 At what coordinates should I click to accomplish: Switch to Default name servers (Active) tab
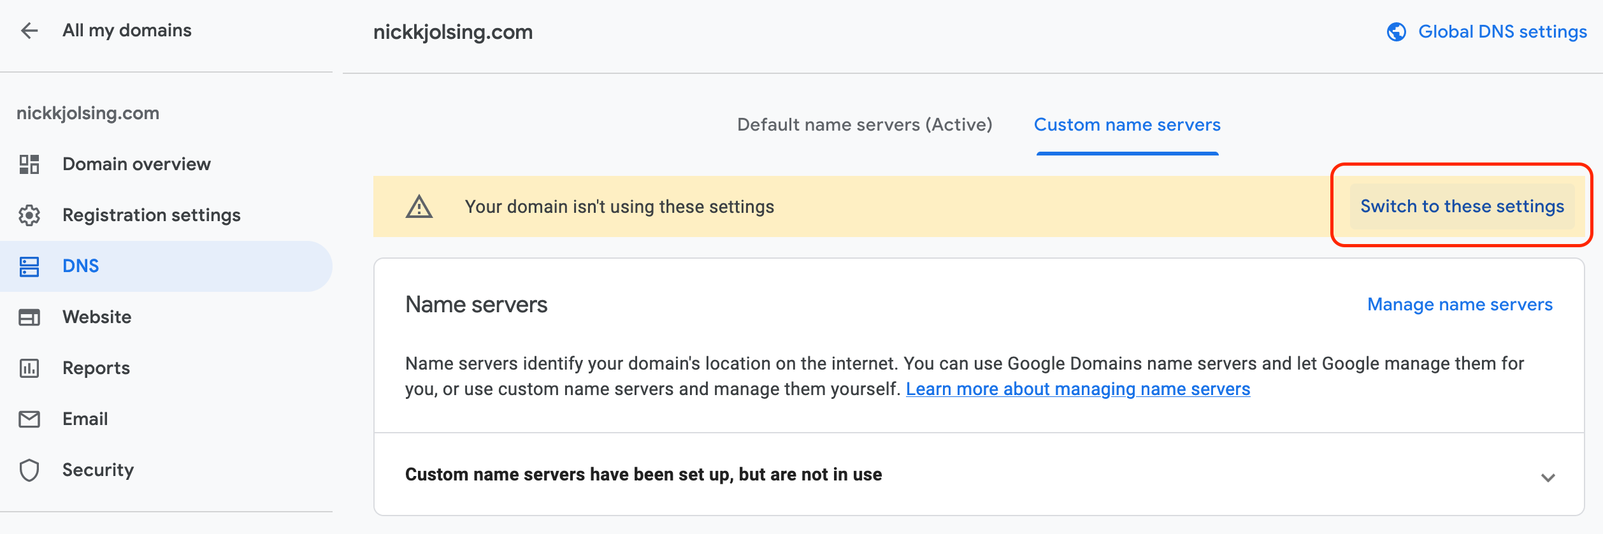(x=865, y=125)
